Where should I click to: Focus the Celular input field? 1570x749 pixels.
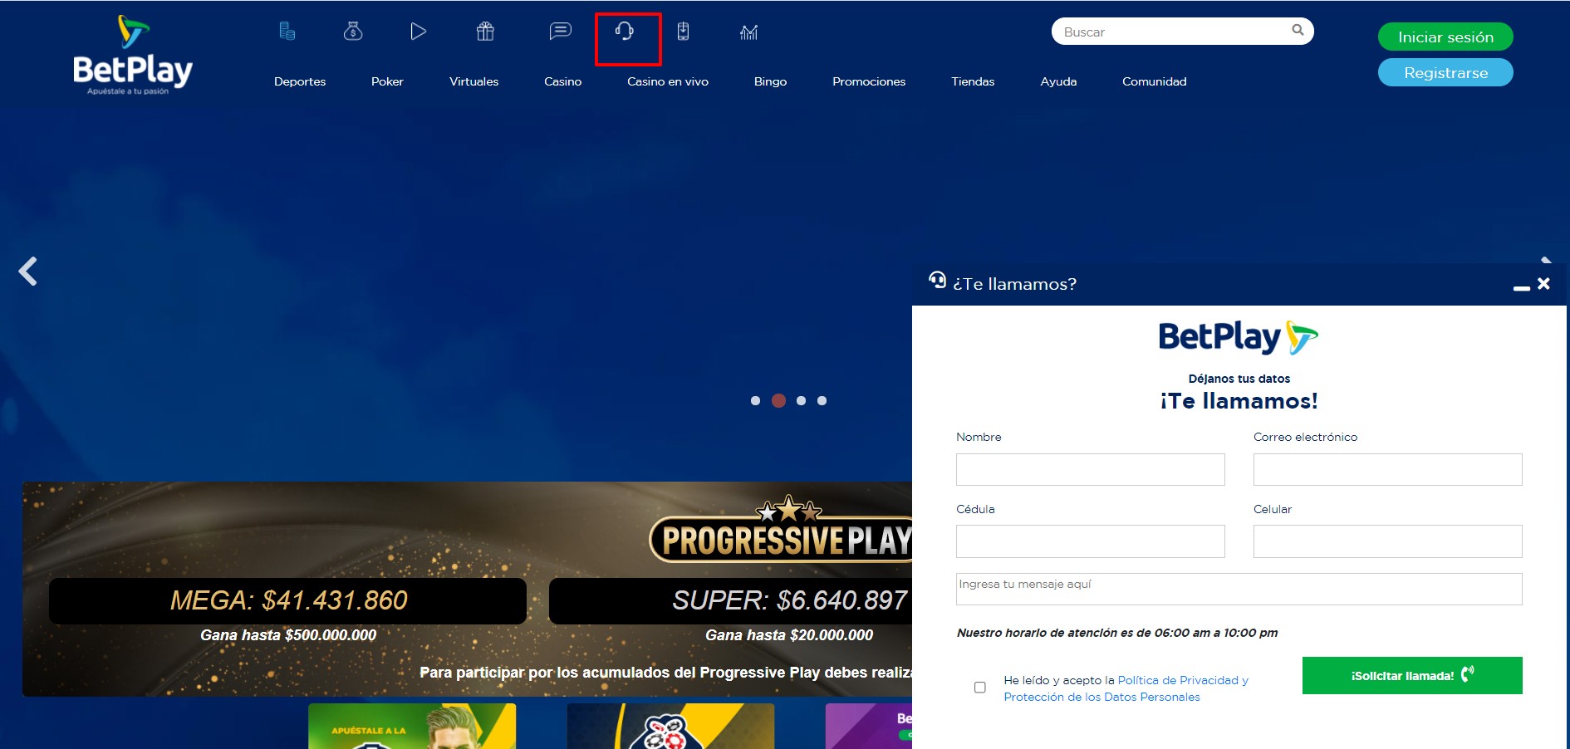[1388, 541]
